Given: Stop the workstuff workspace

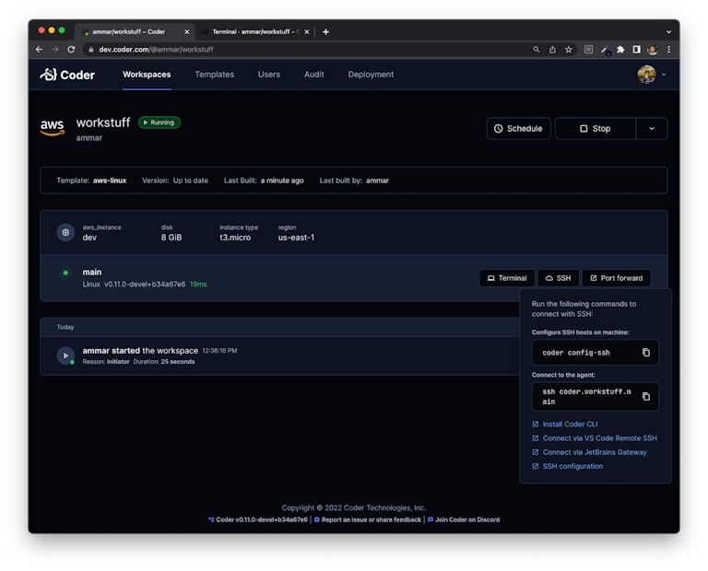Looking at the screenshot, I should (x=595, y=129).
